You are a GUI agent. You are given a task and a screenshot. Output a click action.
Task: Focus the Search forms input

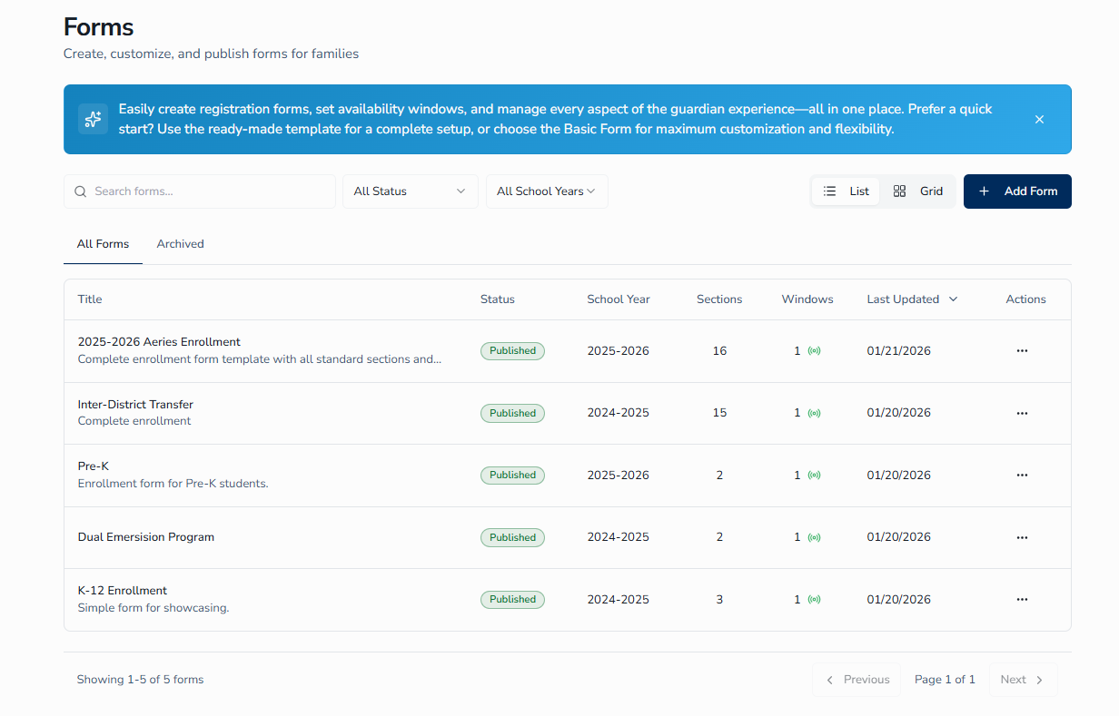pyautogui.click(x=200, y=191)
